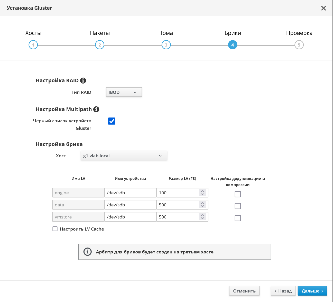The height and width of the screenshot is (302, 333).
Task: Go to step 1 Хосты circle
Action: (33, 45)
